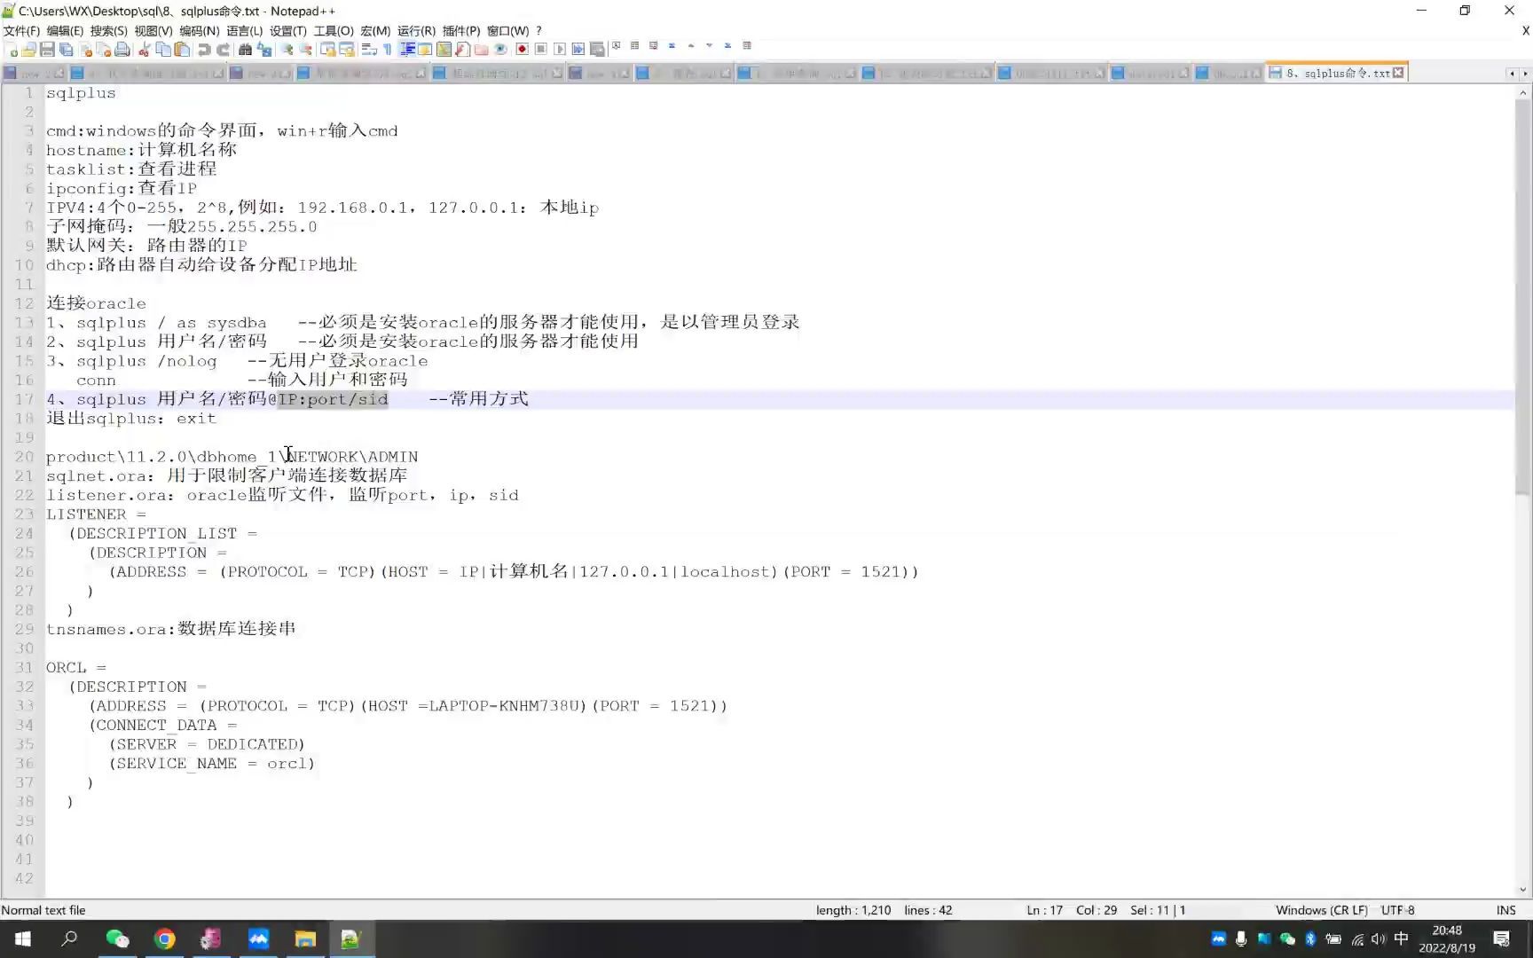The height and width of the screenshot is (958, 1533).
Task: Open Find dialog using the binoculars icon
Action: (x=245, y=50)
